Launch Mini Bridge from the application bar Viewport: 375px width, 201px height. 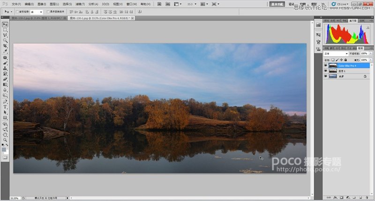[x=168, y=4]
